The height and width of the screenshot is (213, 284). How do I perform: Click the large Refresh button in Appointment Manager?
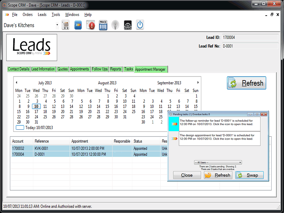pos(247,83)
